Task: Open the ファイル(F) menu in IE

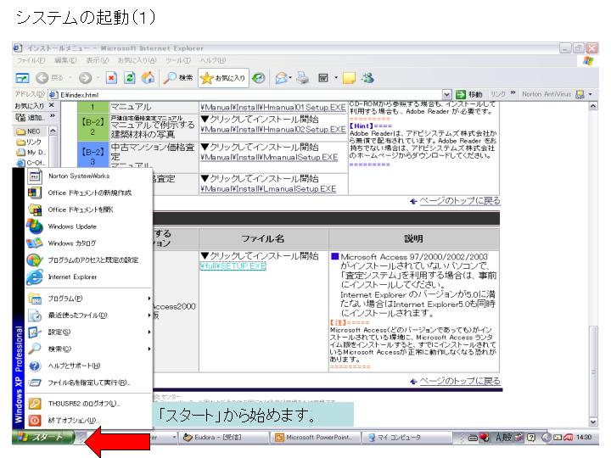Action: coord(31,60)
